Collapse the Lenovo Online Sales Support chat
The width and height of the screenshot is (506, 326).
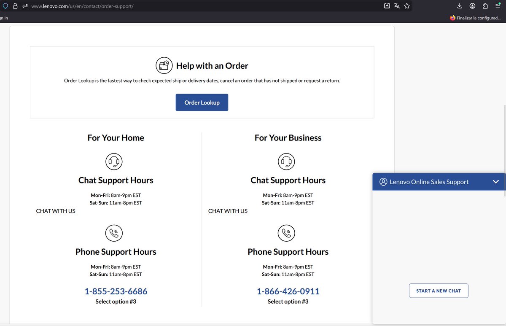click(496, 182)
